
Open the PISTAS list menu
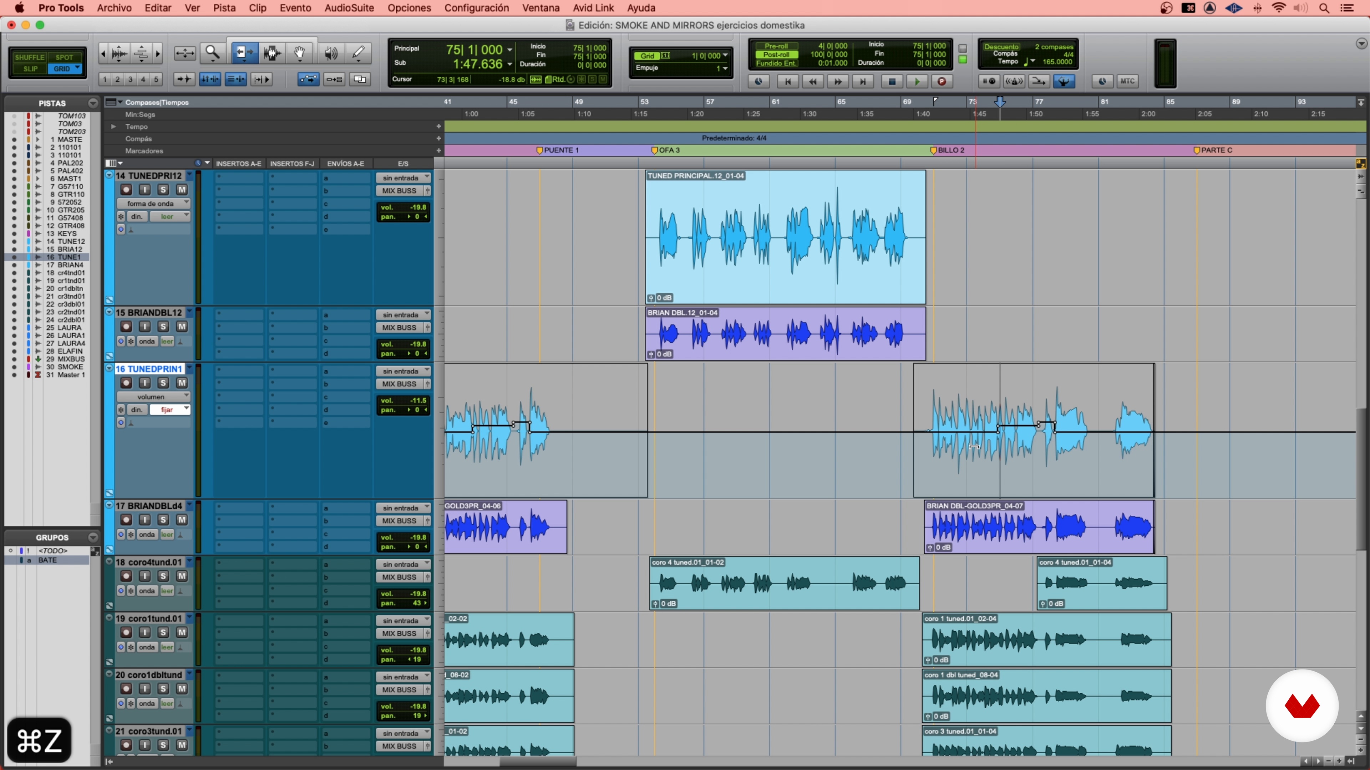93,103
